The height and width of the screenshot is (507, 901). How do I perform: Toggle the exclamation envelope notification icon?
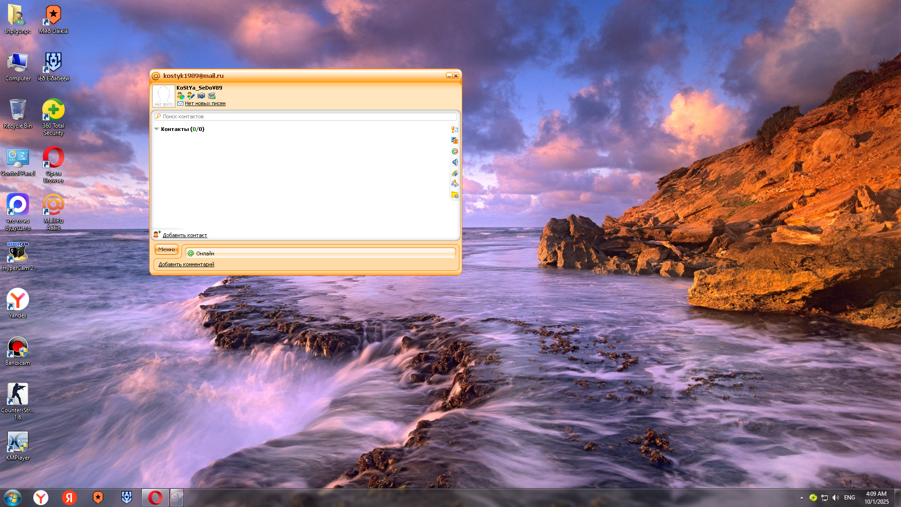[455, 130]
